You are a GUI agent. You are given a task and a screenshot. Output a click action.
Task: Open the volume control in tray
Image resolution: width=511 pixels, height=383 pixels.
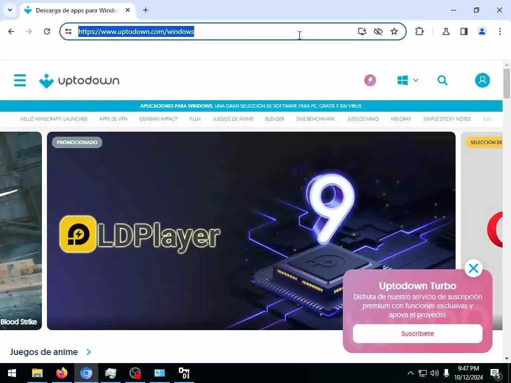point(435,373)
